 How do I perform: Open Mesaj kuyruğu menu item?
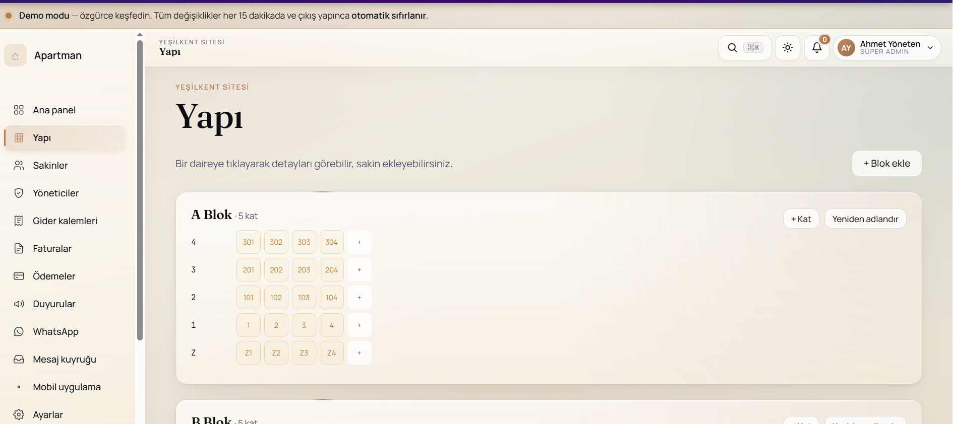pos(65,359)
